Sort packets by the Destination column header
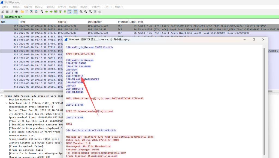The width and height of the screenshot is (279, 158). pos(102,22)
